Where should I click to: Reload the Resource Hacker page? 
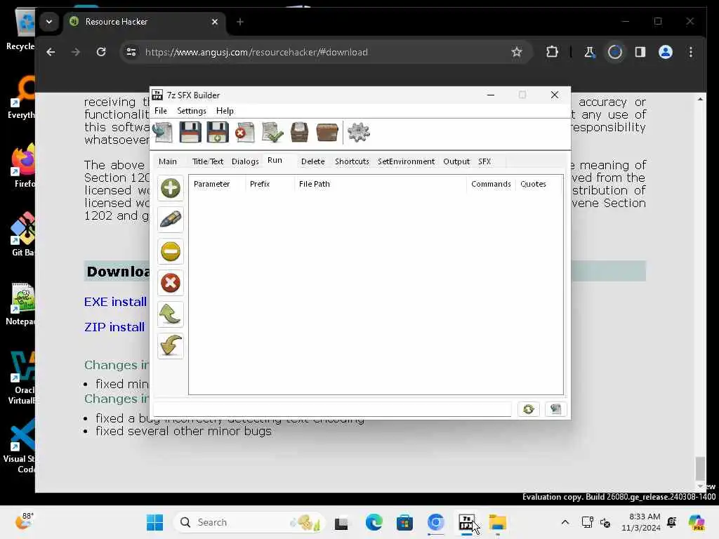coord(101,52)
